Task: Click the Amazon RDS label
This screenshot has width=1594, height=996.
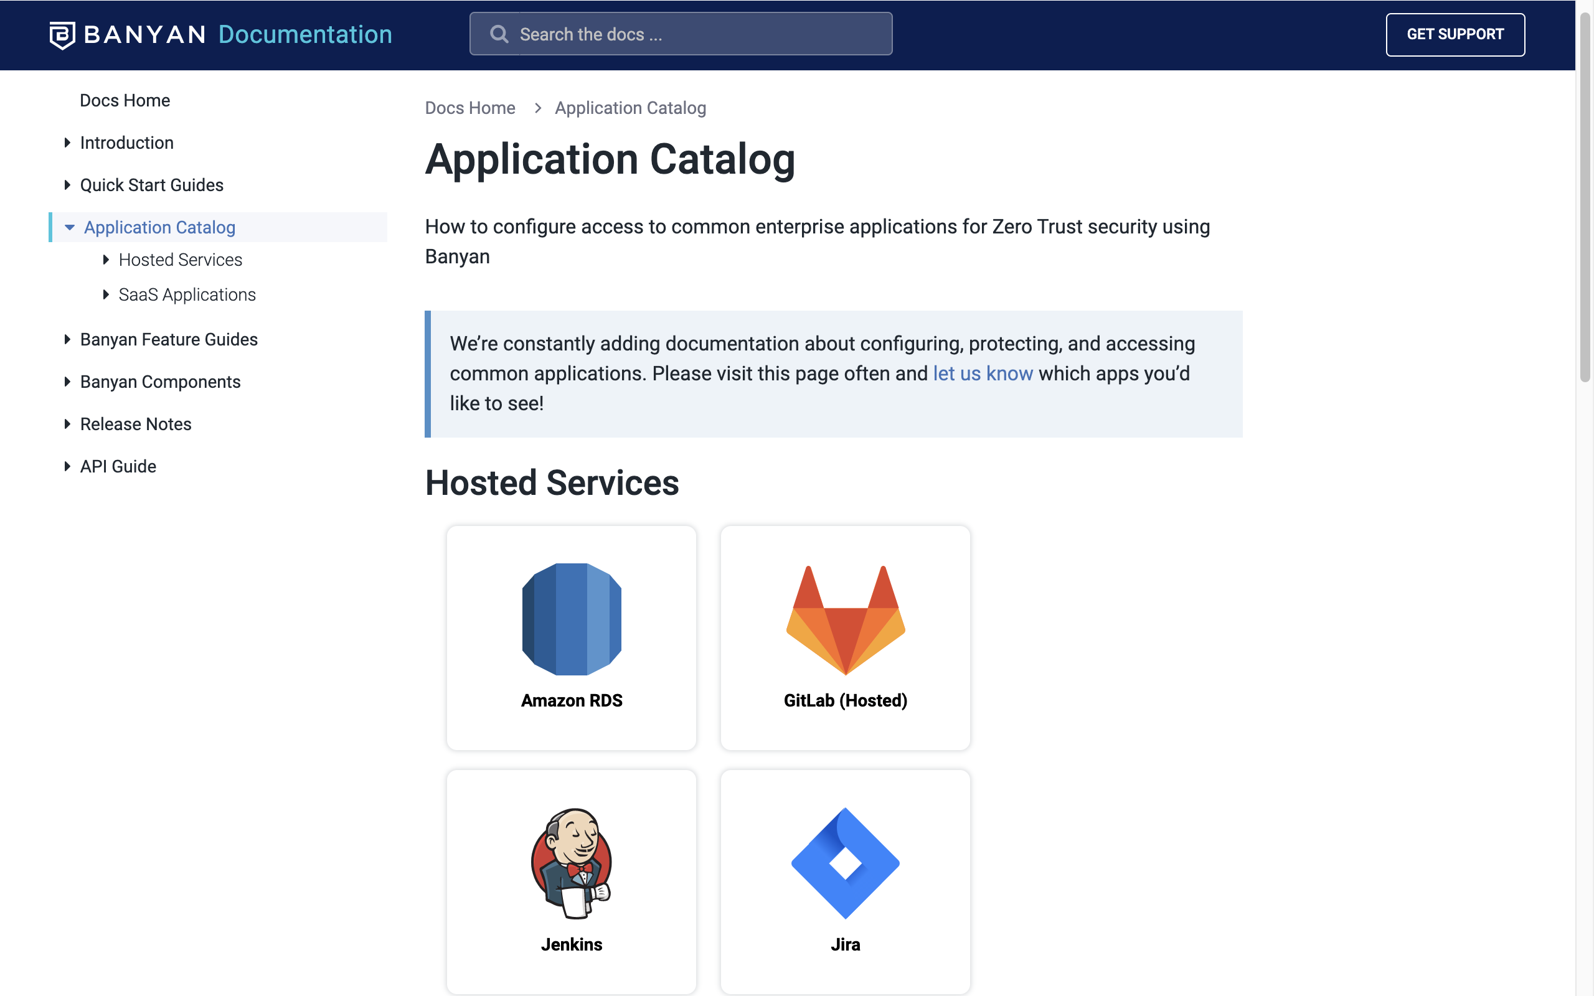Action: [572, 700]
